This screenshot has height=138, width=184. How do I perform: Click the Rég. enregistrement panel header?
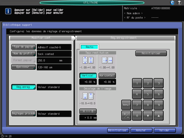point(126,38)
